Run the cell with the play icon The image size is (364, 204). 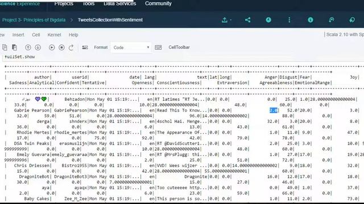tap(52, 48)
